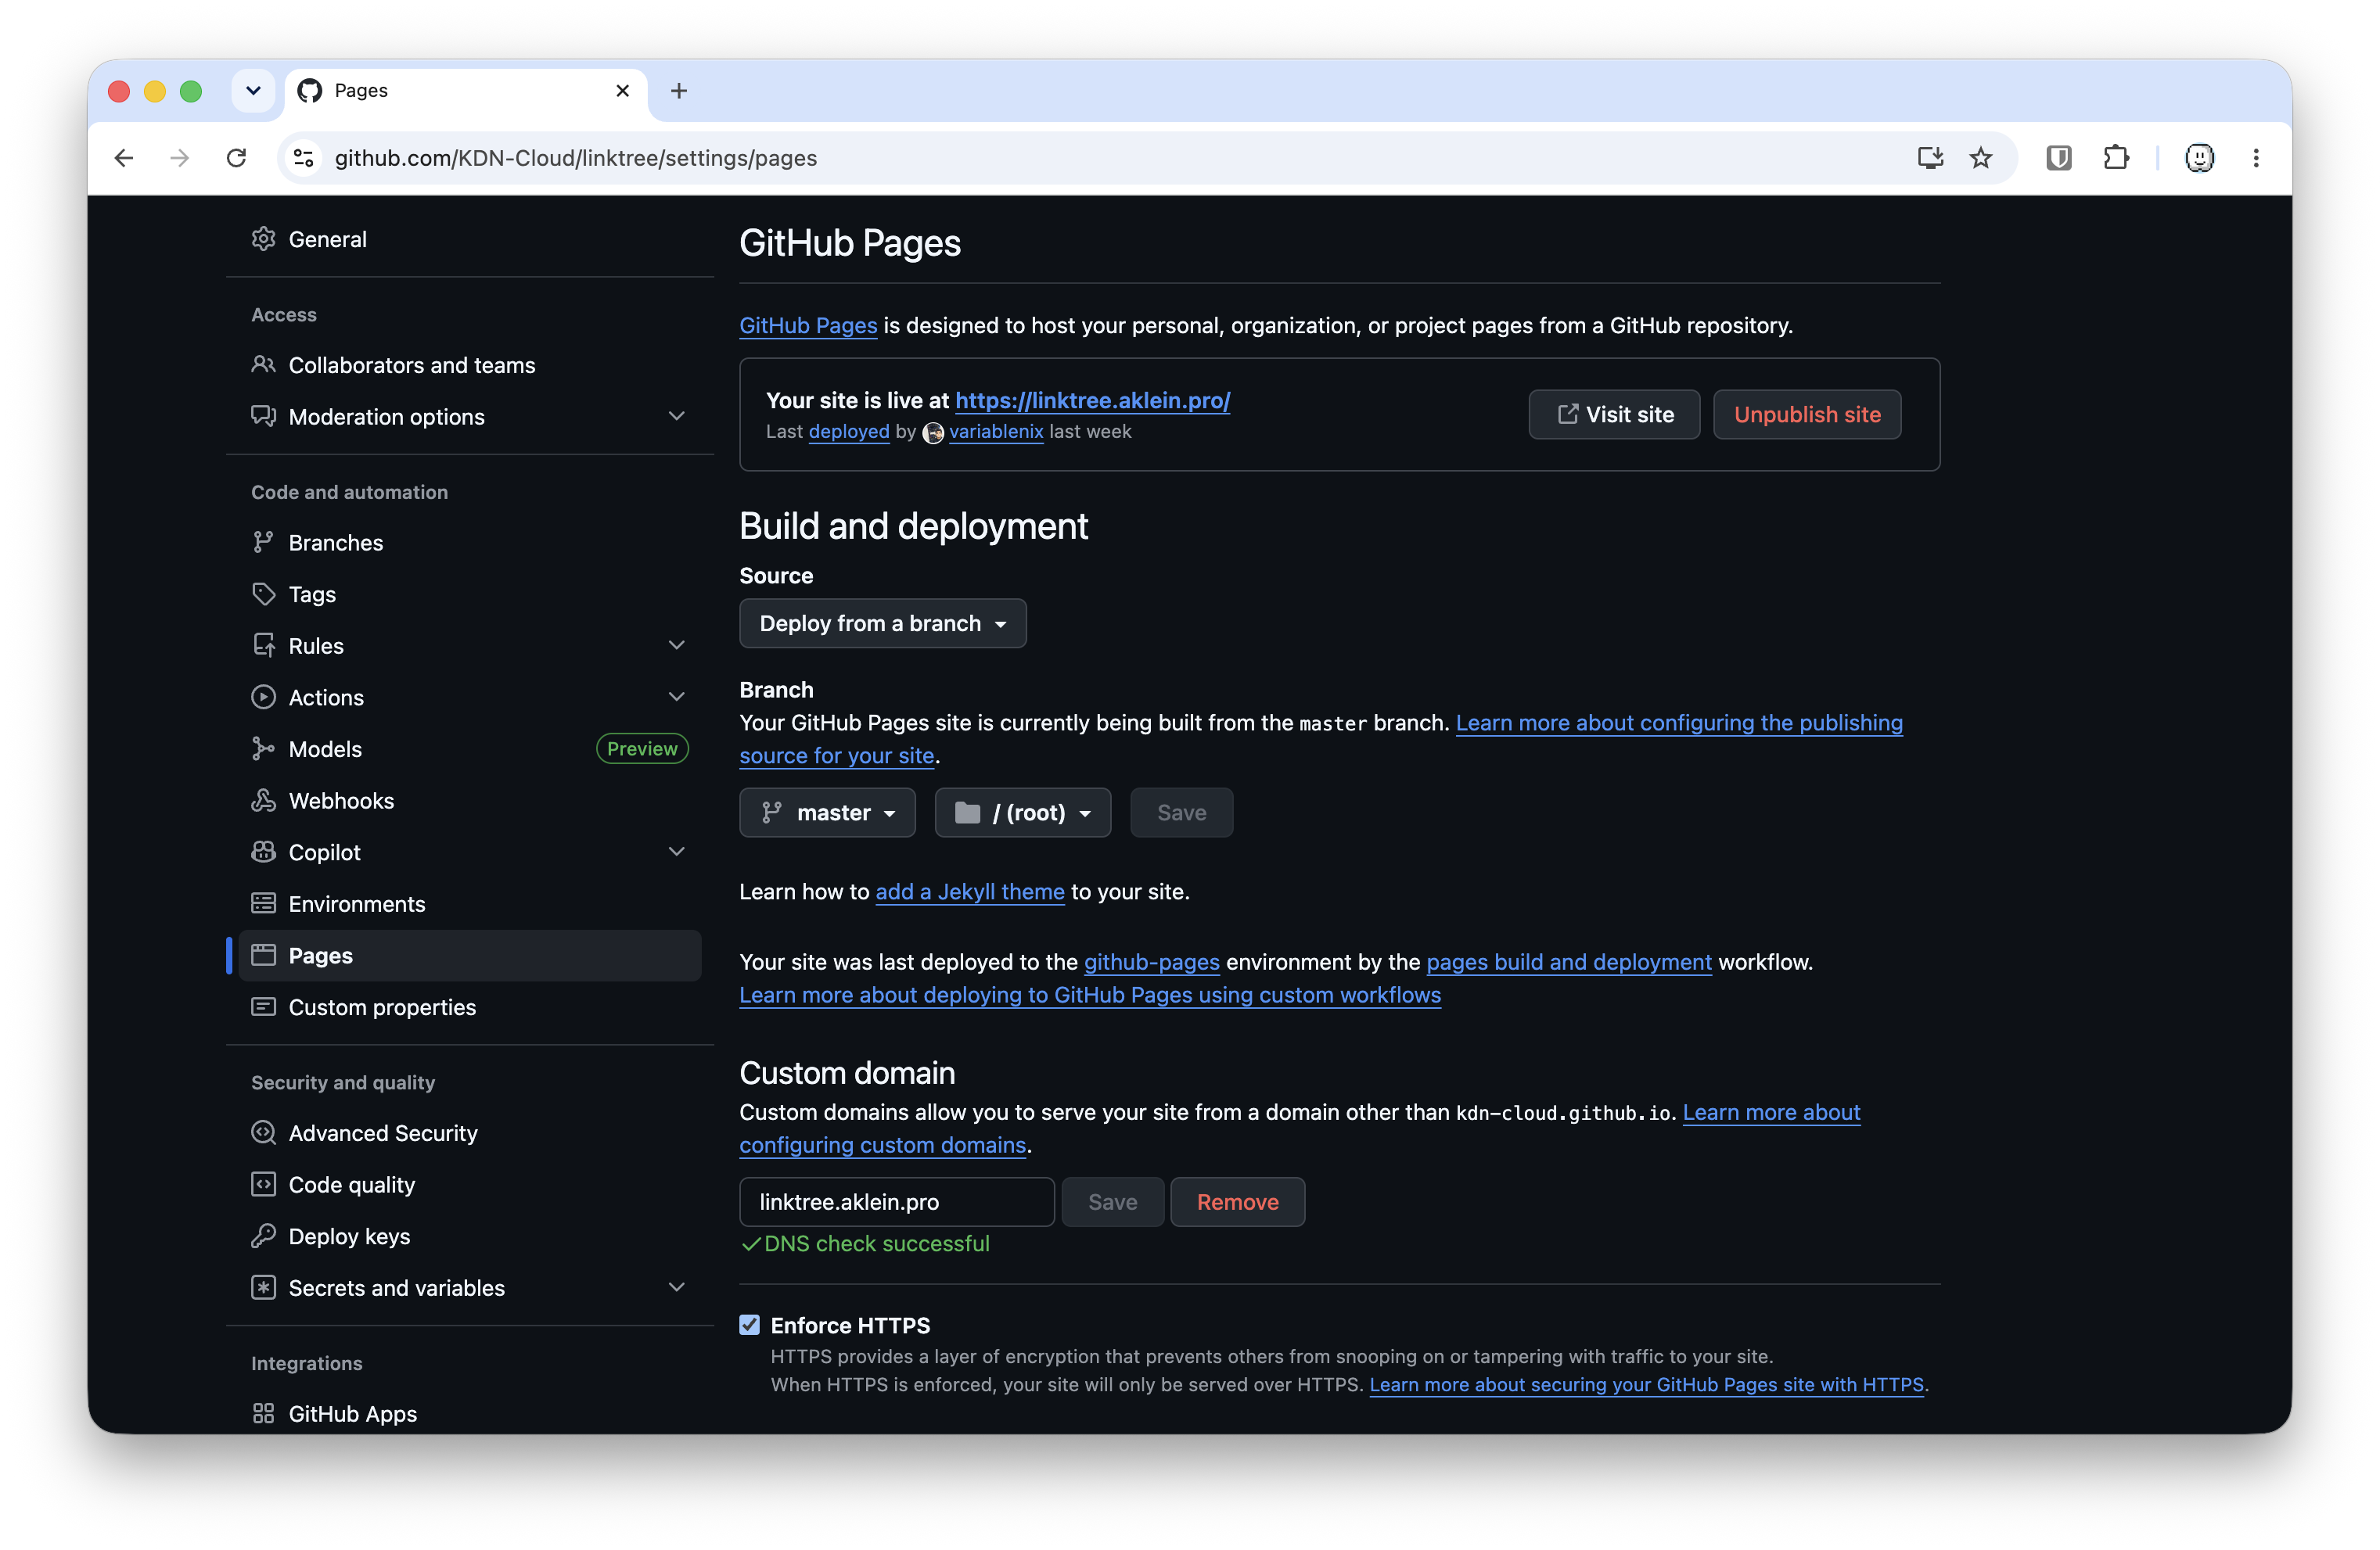The width and height of the screenshot is (2380, 1550).
Task: Open the browser extensions puzzle icon
Action: 2116,158
